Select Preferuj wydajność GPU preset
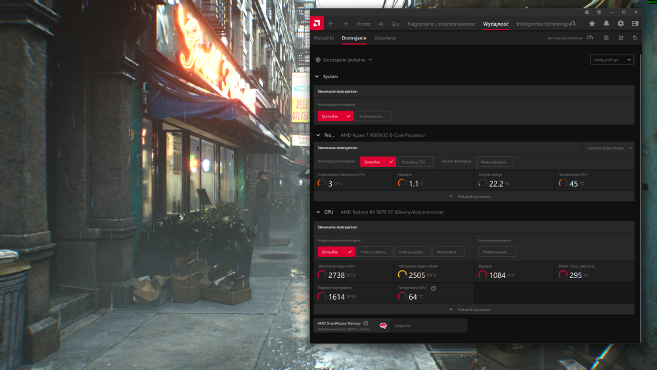The image size is (657, 370). [x=413, y=252]
